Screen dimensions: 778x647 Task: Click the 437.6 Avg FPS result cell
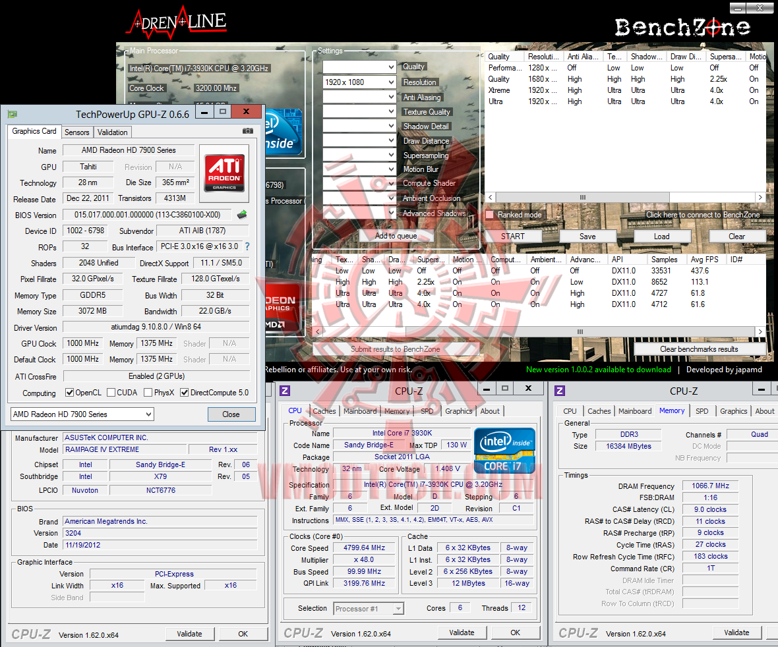700,271
